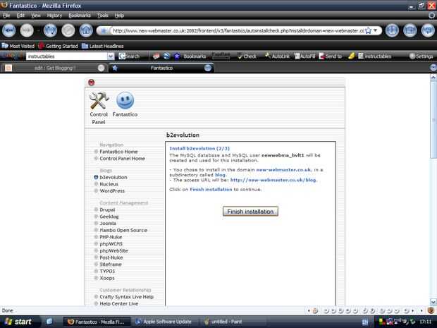Close the Fantastico tab
The width and height of the screenshot is (437, 328).
(x=208, y=68)
